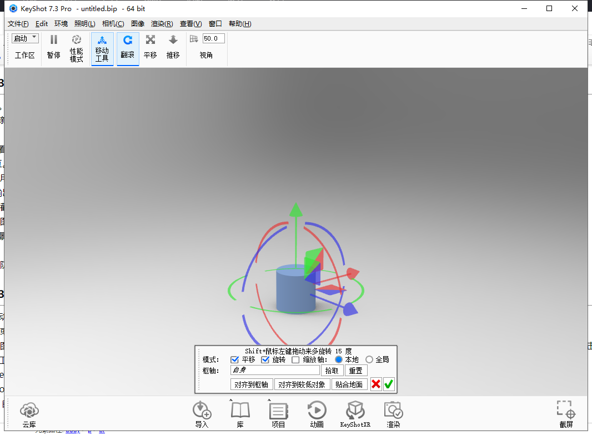Image resolution: width=592 pixels, height=435 pixels.
Task: Open the 启动 workspace dropdown
Action: pyautogui.click(x=25, y=38)
